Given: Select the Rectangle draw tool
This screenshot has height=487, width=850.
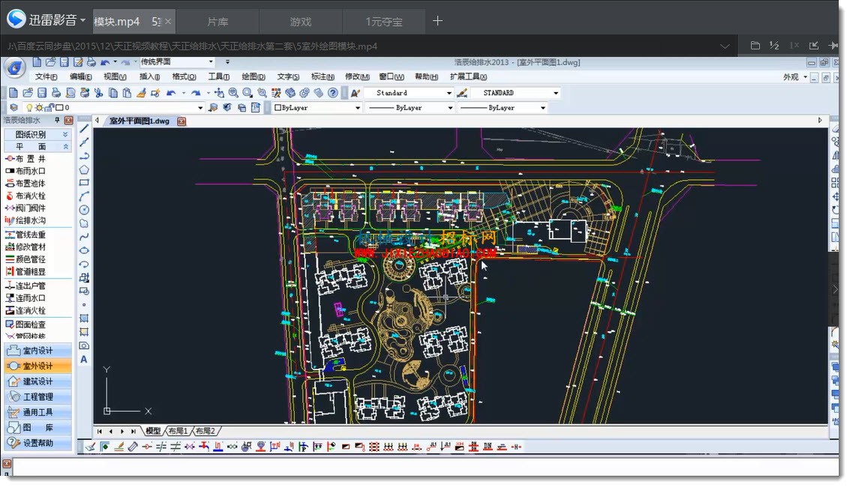Looking at the screenshot, I should click(x=84, y=183).
